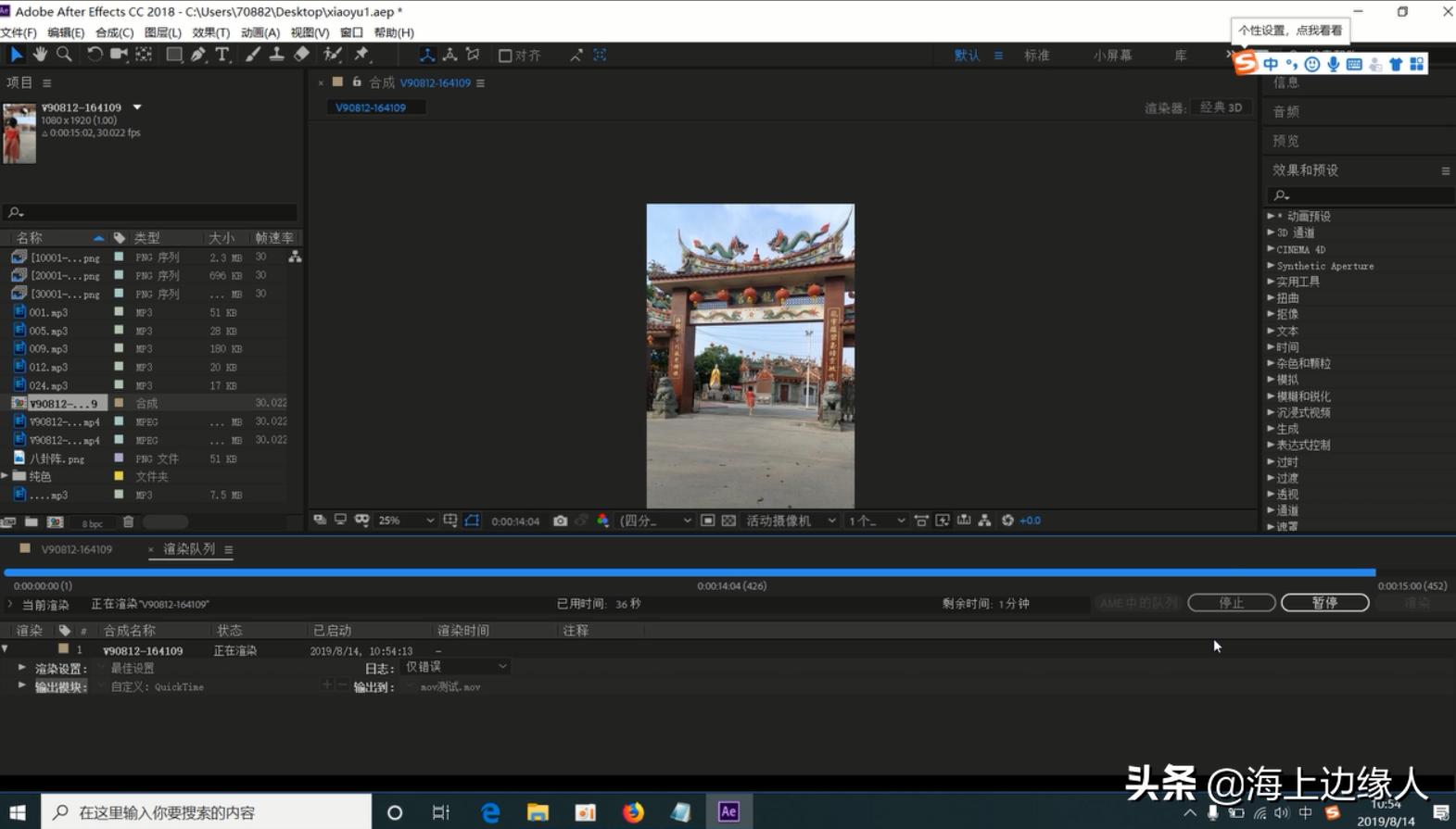
Task: Select the Rotation tool
Action: point(94,55)
